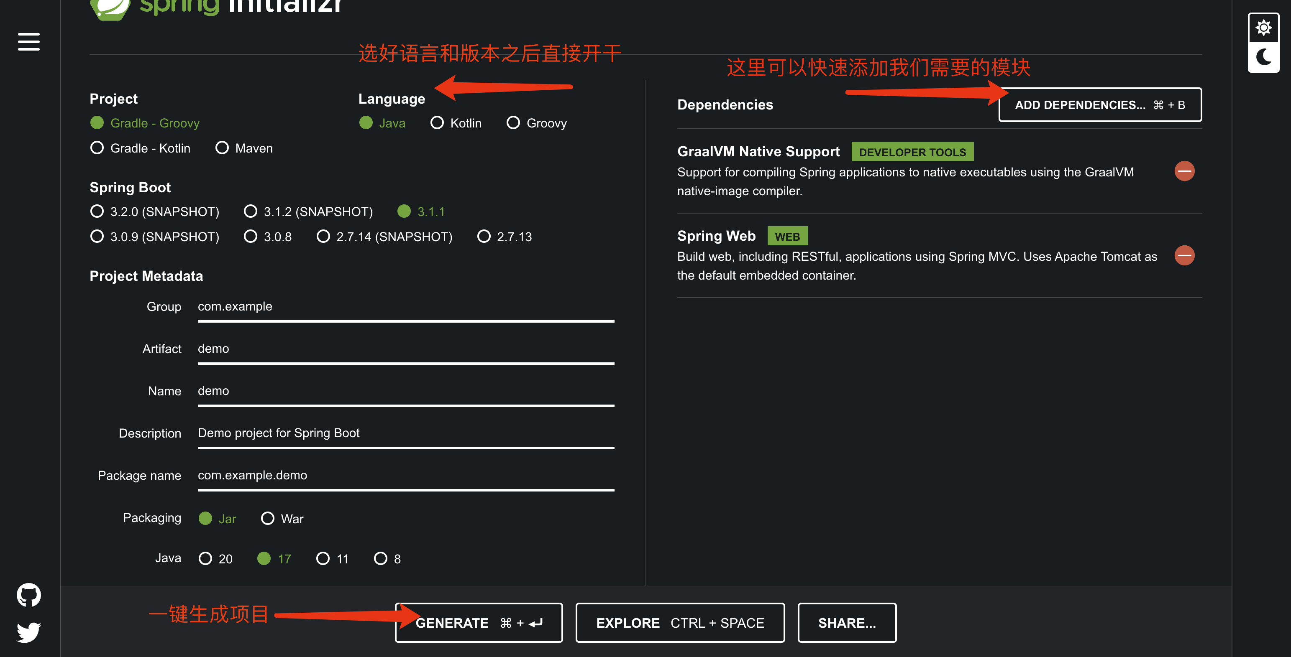
Task: Click the Spring leaf logo
Action: pos(110,9)
